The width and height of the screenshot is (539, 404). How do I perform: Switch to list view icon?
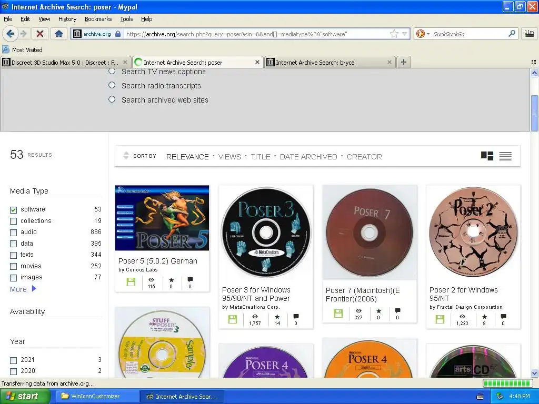point(505,156)
